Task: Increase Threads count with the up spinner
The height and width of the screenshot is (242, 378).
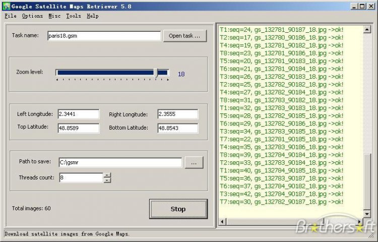Action: (107, 175)
